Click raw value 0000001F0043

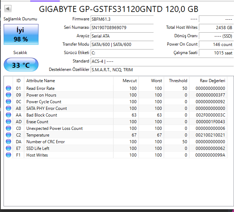[210, 122]
